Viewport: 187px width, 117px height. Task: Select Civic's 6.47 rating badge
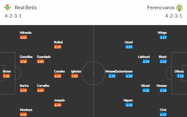pos(163,115)
